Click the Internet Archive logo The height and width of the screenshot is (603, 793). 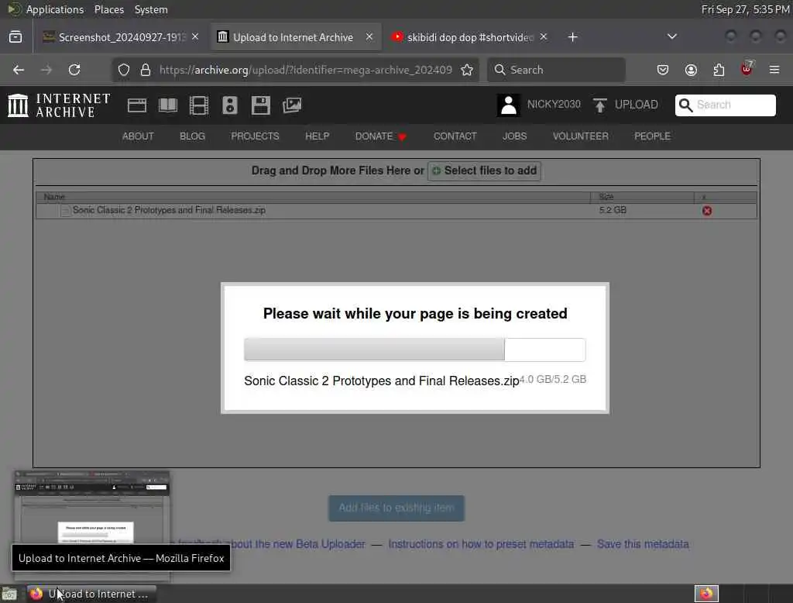tap(59, 105)
